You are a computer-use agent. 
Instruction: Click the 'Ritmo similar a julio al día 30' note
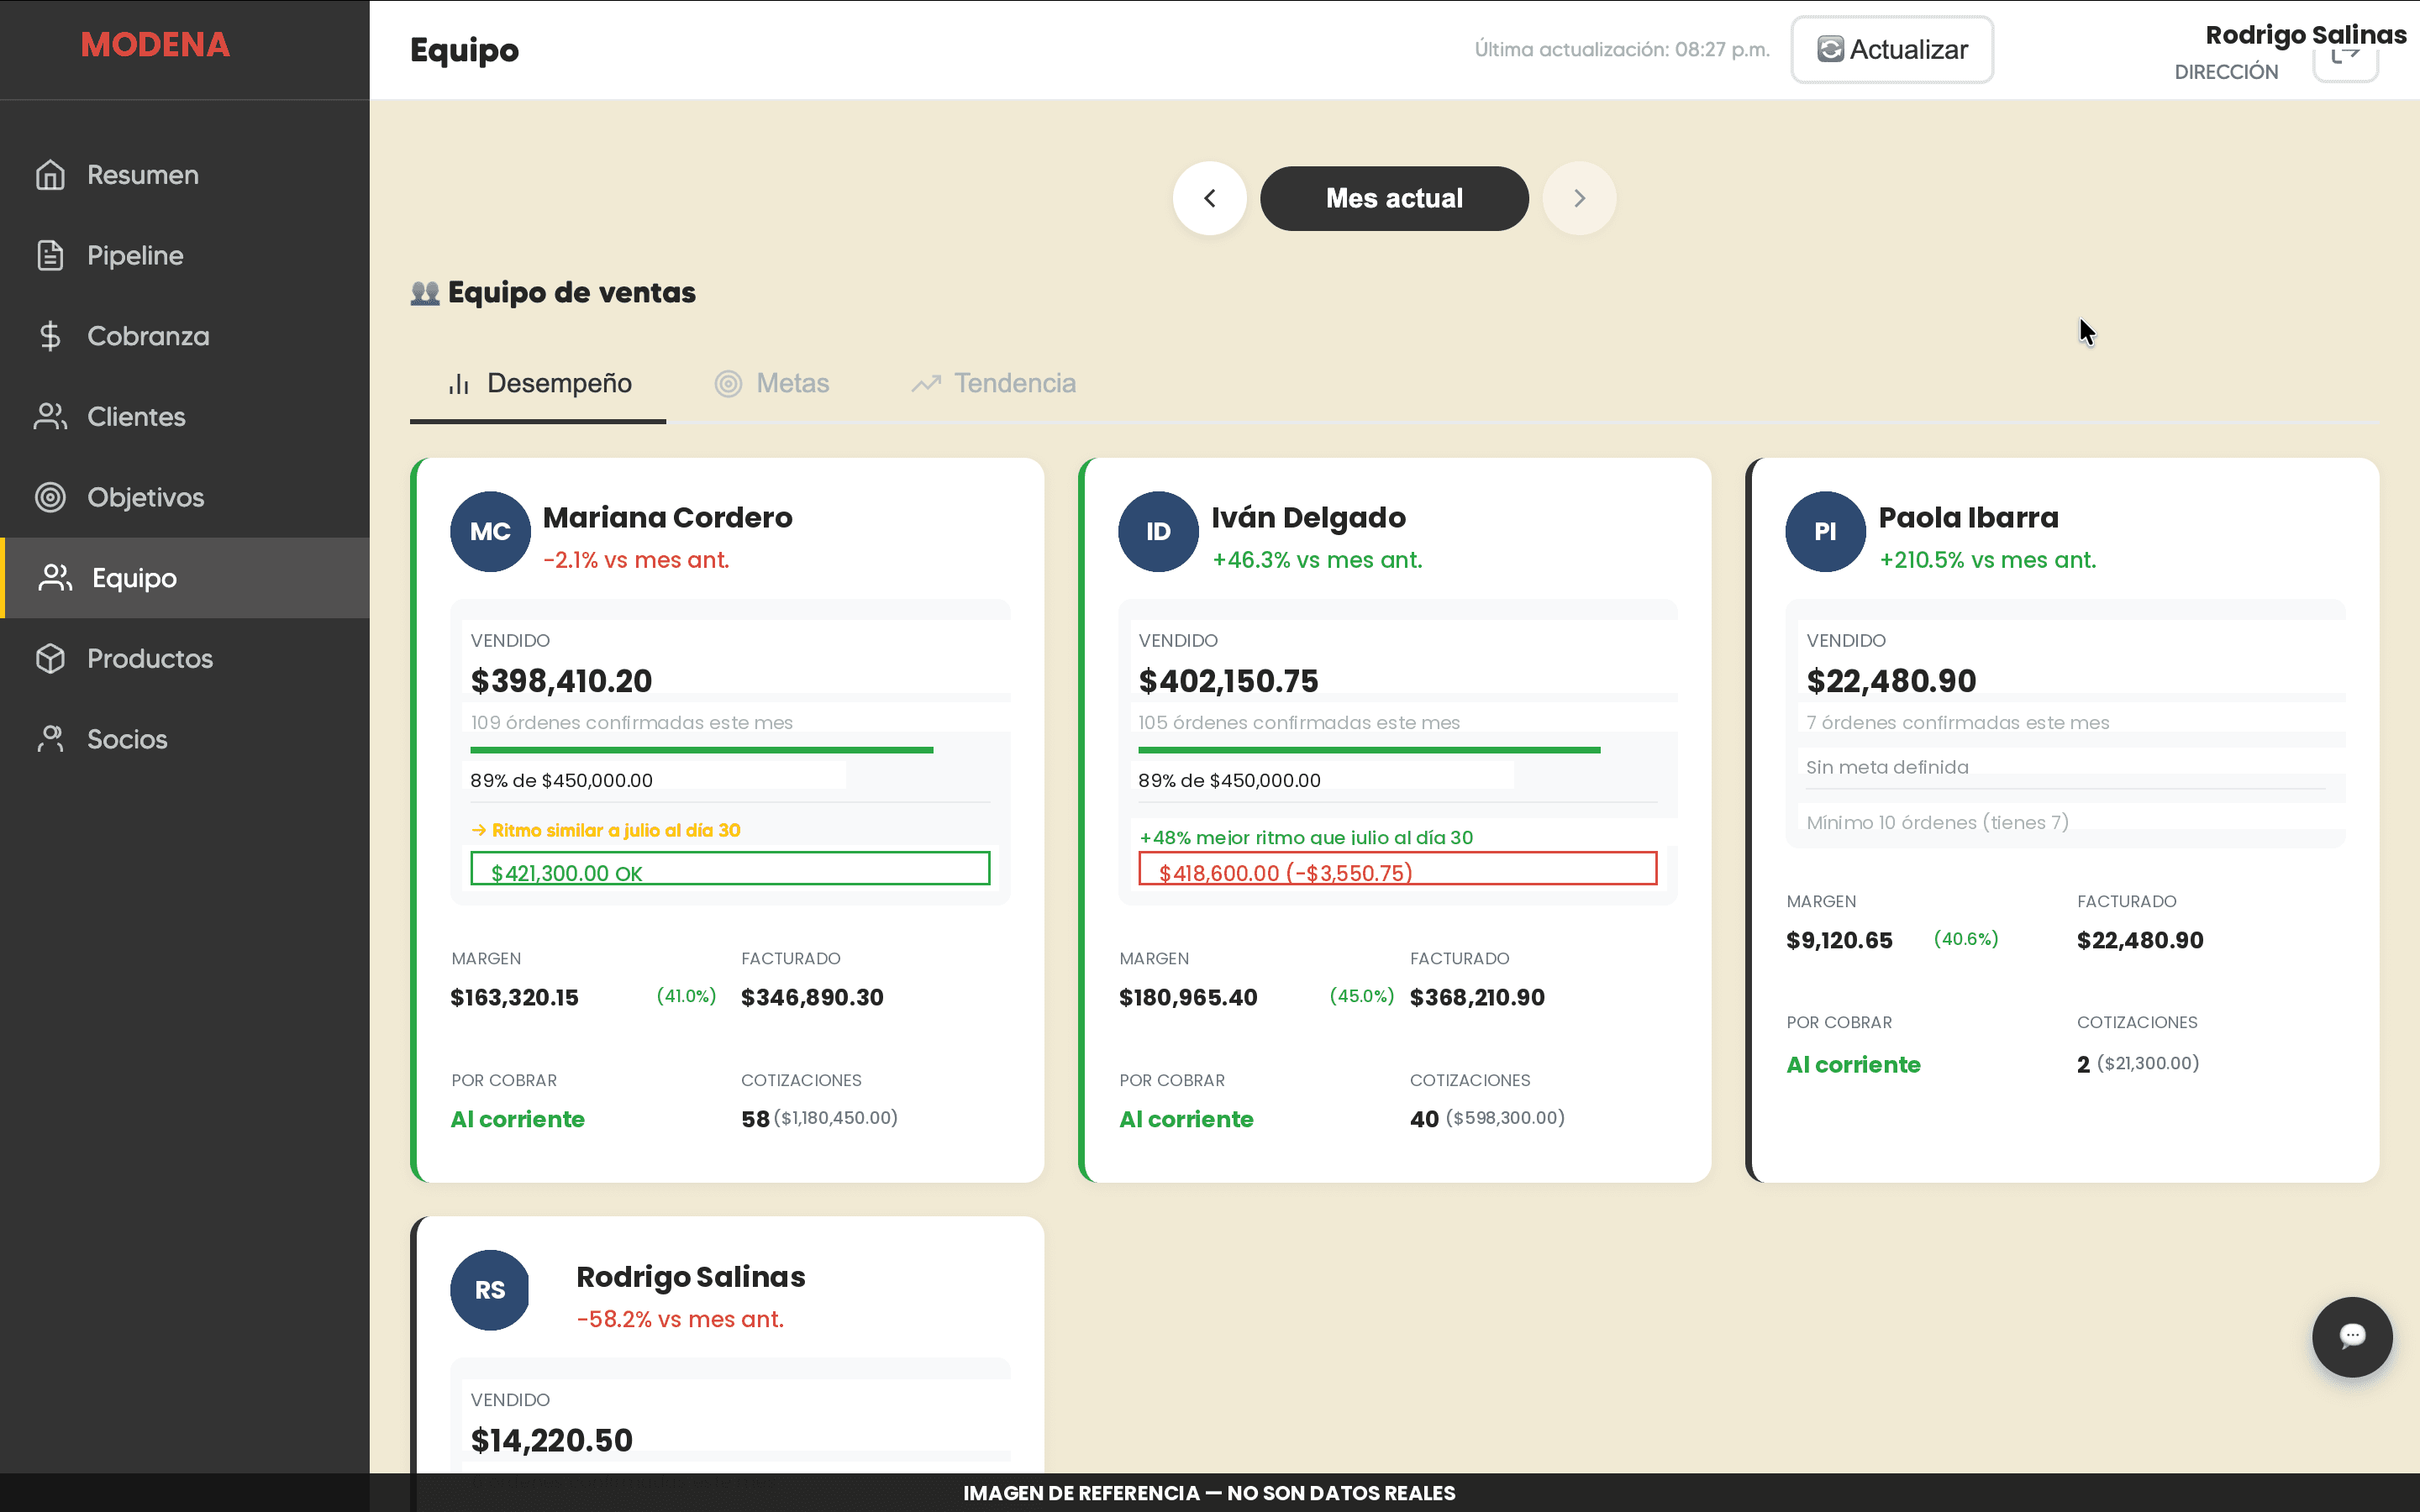pos(606,831)
